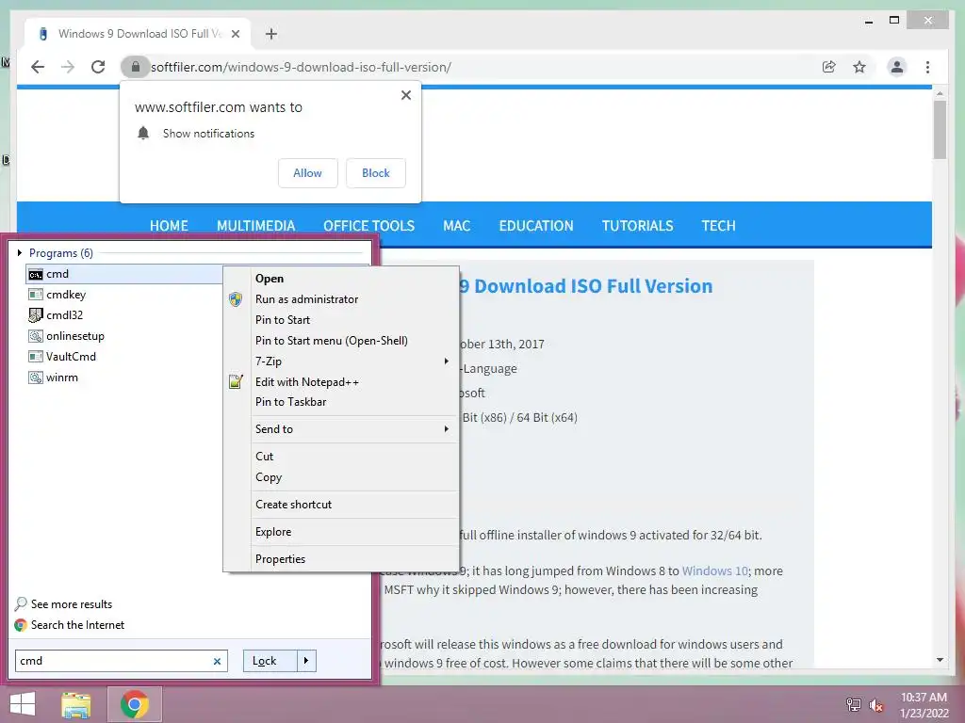Open Chrome three-dot menu
This screenshot has width=965, height=723.
927,67
